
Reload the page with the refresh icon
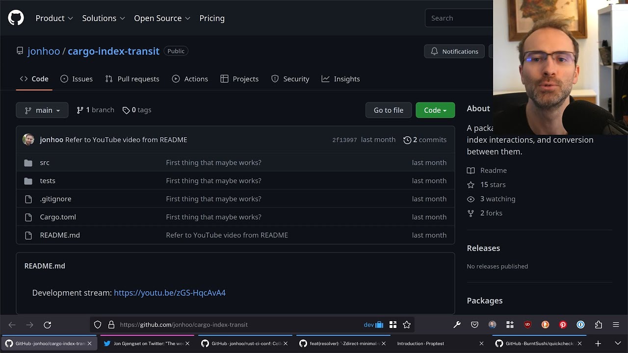tap(48, 325)
